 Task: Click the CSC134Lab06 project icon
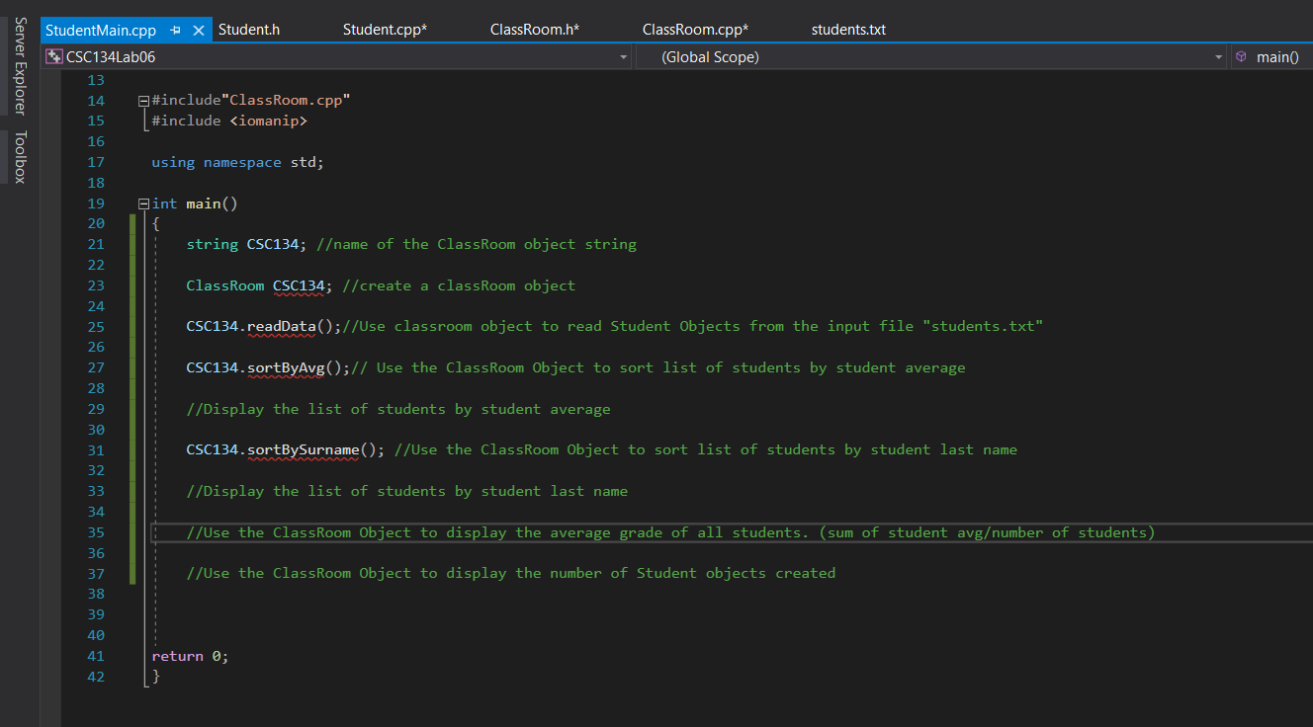tap(54, 57)
